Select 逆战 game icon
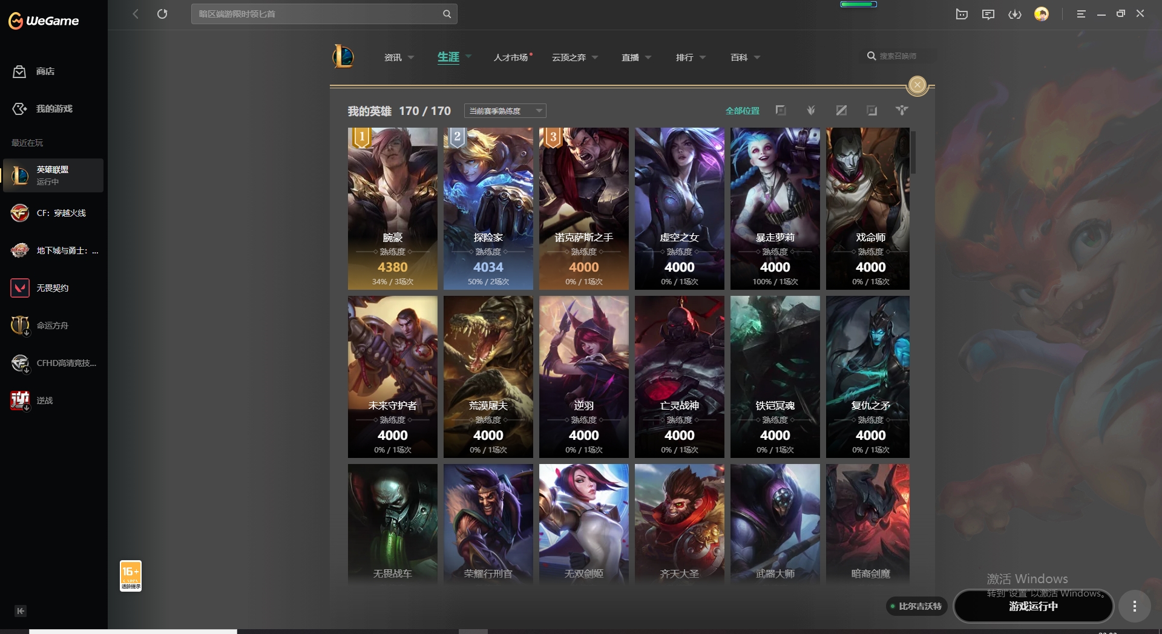Screen dimensions: 1162x634 [20, 400]
